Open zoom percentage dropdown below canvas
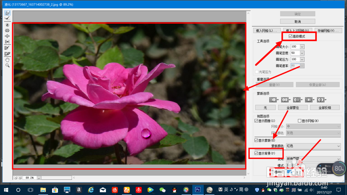 pos(39,178)
